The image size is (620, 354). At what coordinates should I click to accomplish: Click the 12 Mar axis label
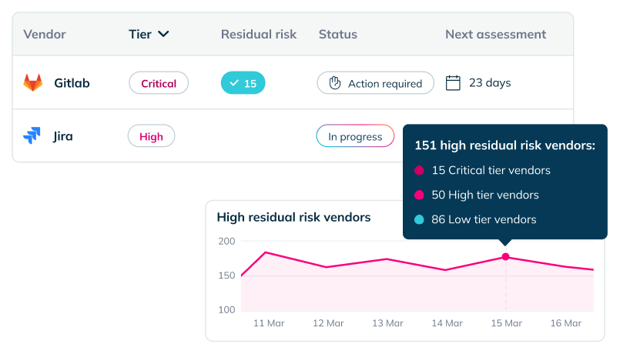pyautogui.click(x=328, y=323)
